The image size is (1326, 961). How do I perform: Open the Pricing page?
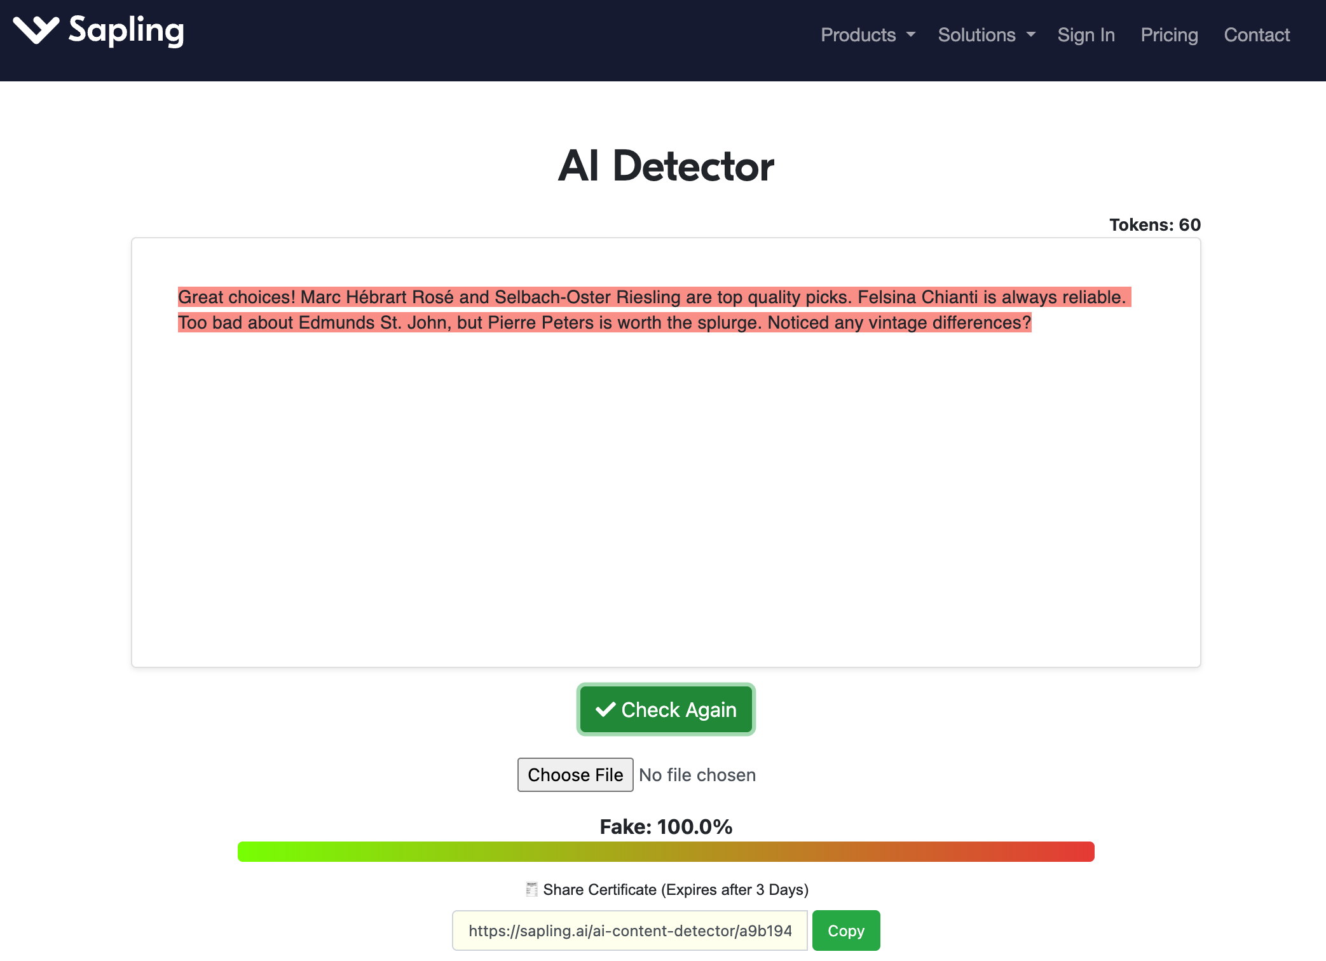pos(1169,35)
